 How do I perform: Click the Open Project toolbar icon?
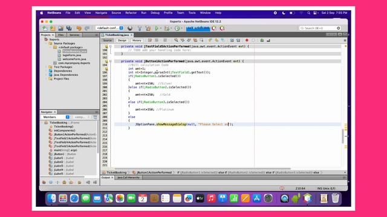click(60, 28)
